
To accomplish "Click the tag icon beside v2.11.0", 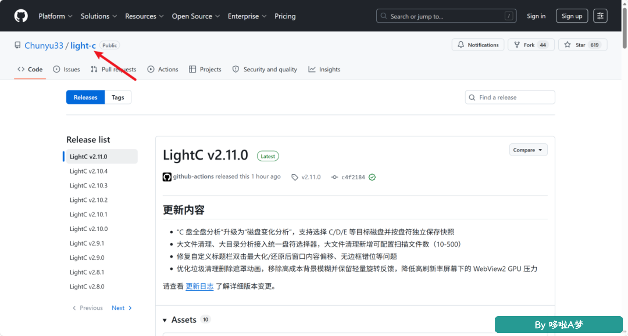I will click(x=295, y=177).
